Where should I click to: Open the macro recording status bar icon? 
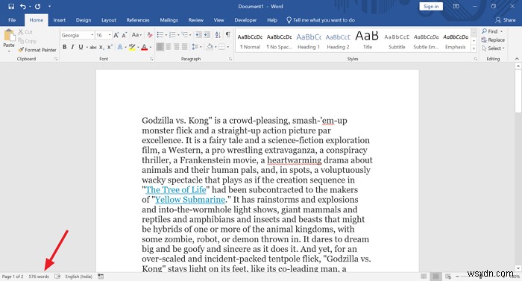(x=101, y=277)
